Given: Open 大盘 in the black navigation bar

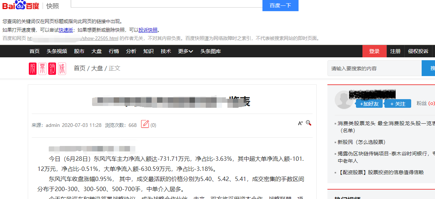Looking at the screenshot, I should click(x=96, y=51).
